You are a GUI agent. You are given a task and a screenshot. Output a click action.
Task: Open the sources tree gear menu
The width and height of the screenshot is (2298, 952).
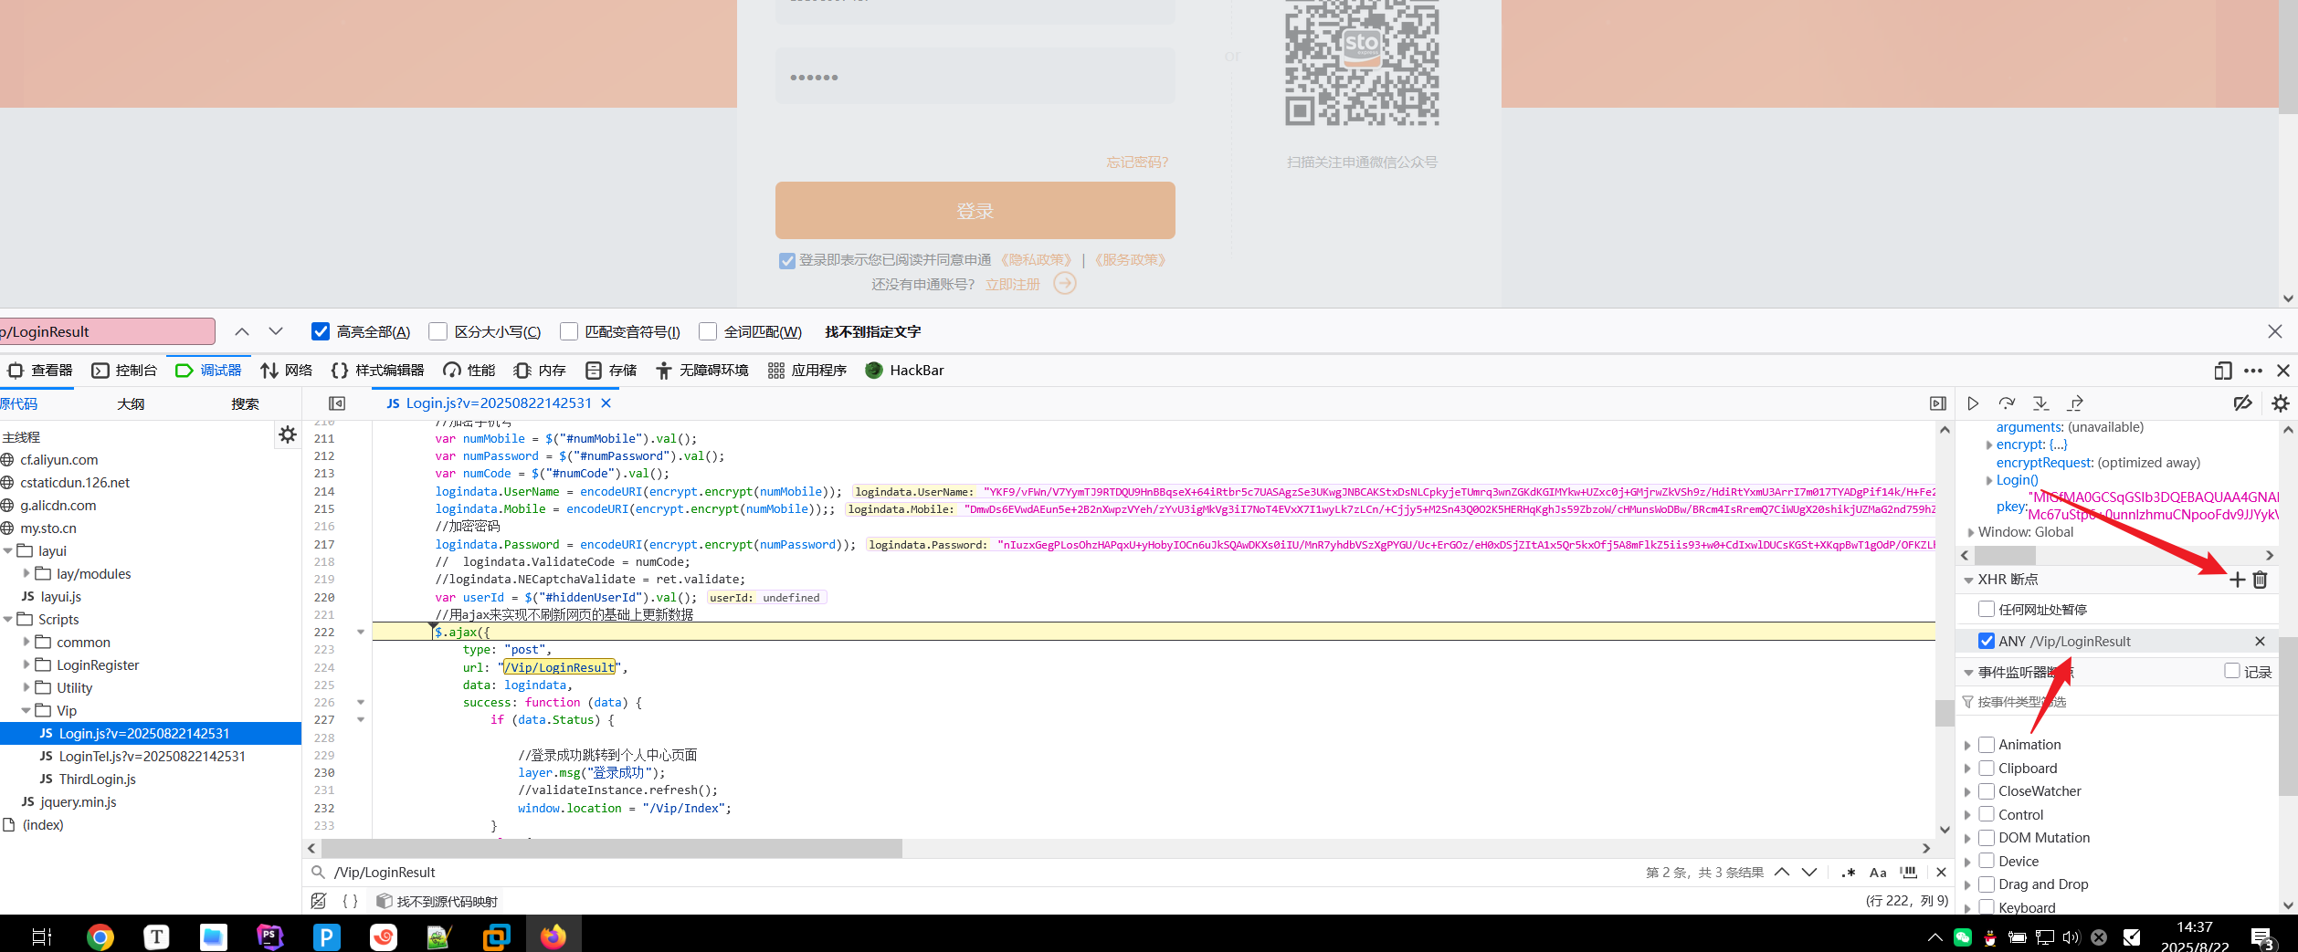point(288,434)
